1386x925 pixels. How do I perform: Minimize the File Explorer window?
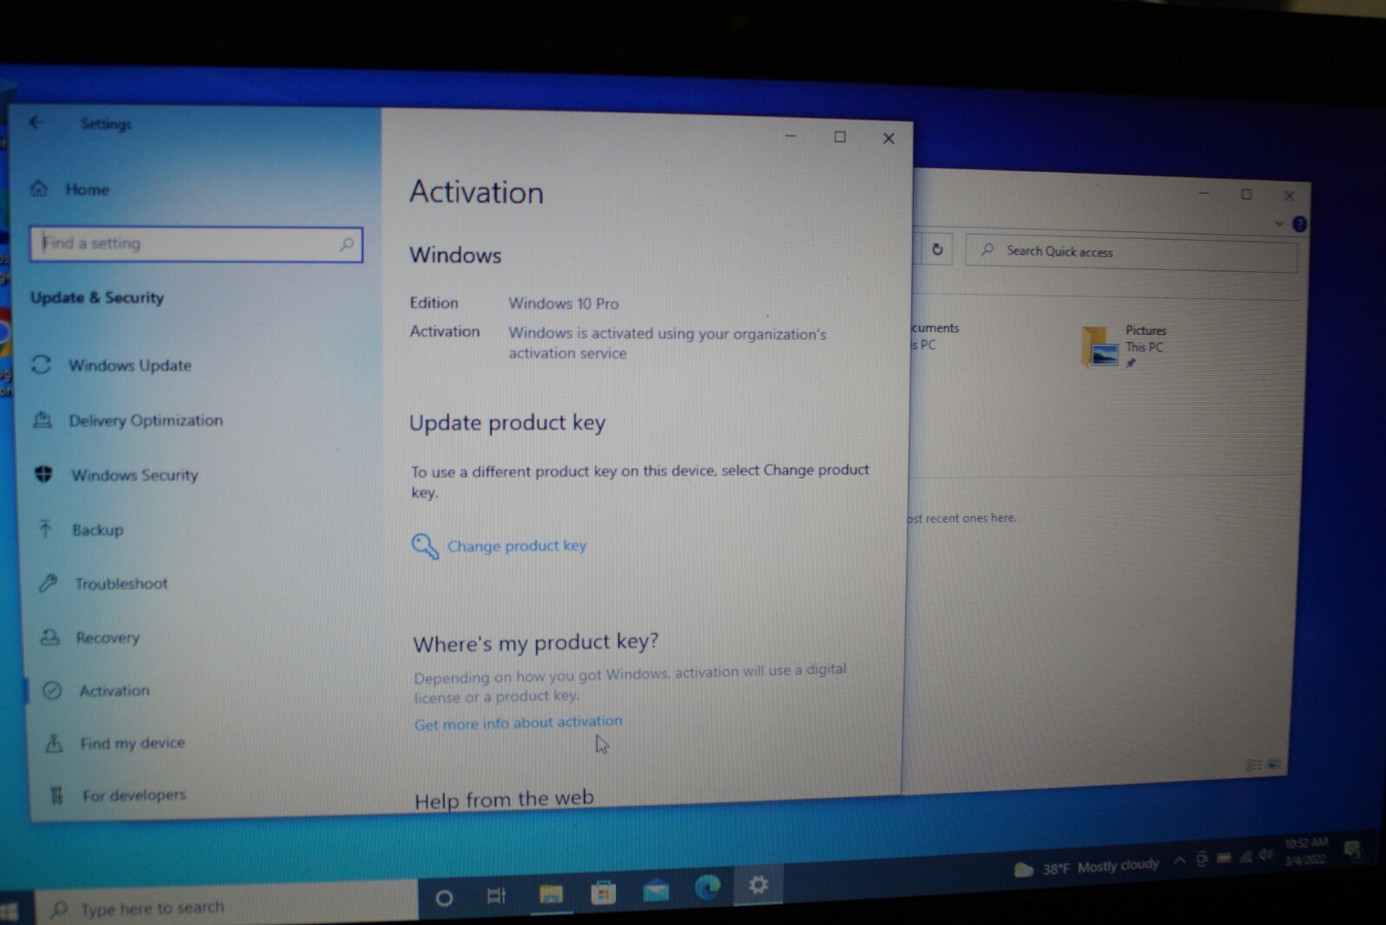(x=1203, y=193)
